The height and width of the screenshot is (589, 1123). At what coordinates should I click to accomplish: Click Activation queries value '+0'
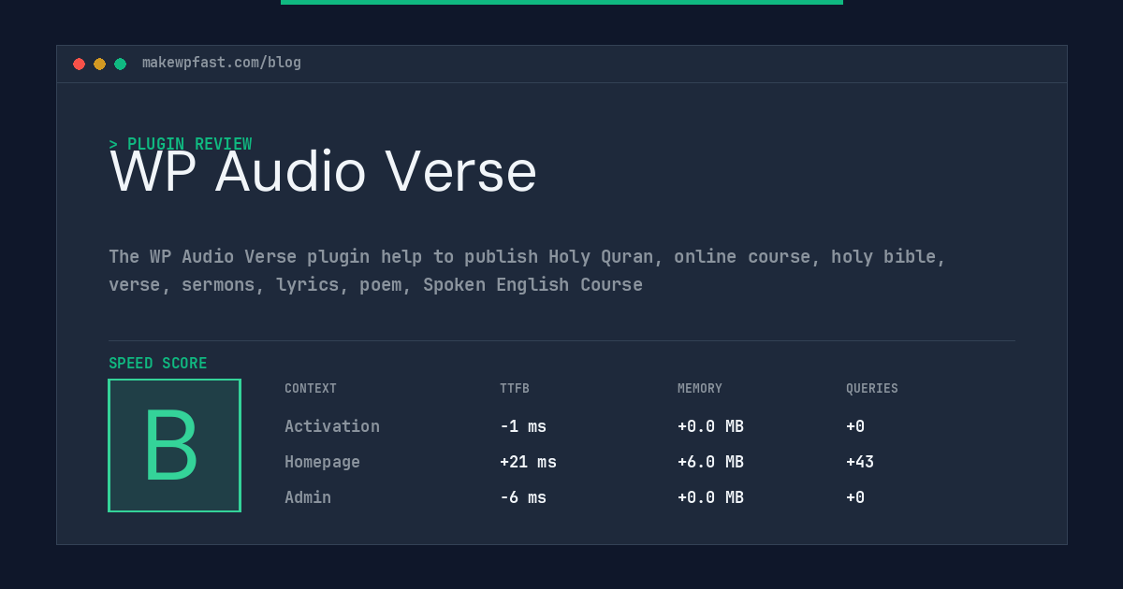[855, 426]
